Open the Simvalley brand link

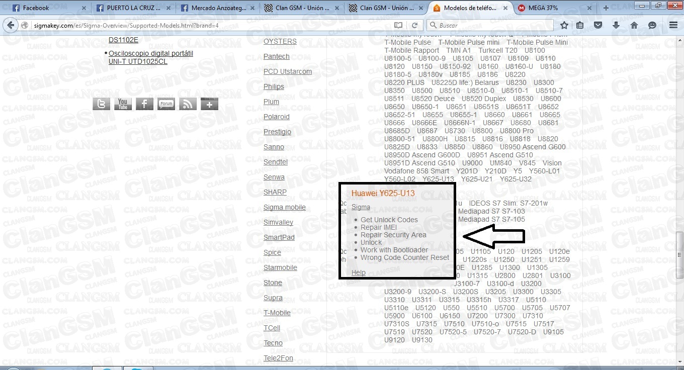coord(278,222)
